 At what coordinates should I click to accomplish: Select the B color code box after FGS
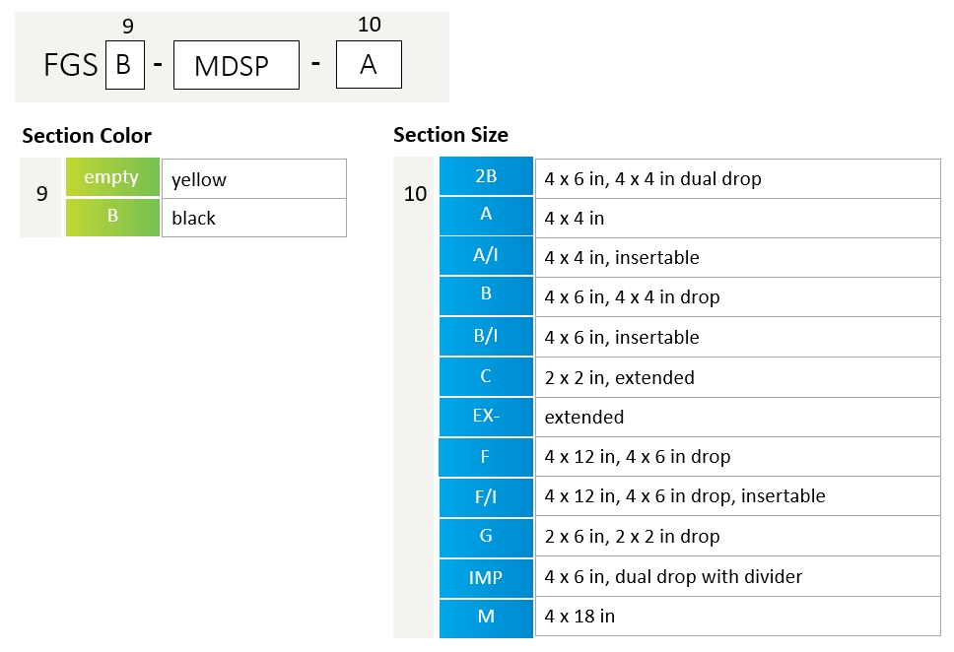click(x=125, y=64)
